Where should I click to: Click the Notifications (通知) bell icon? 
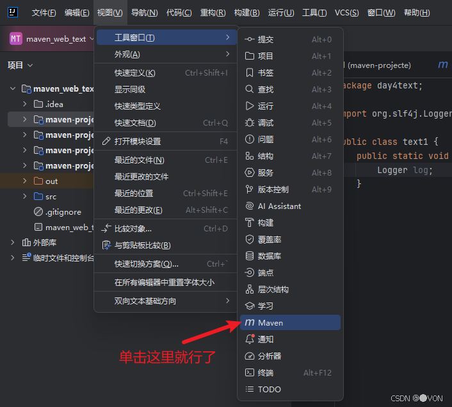(x=250, y=339)
